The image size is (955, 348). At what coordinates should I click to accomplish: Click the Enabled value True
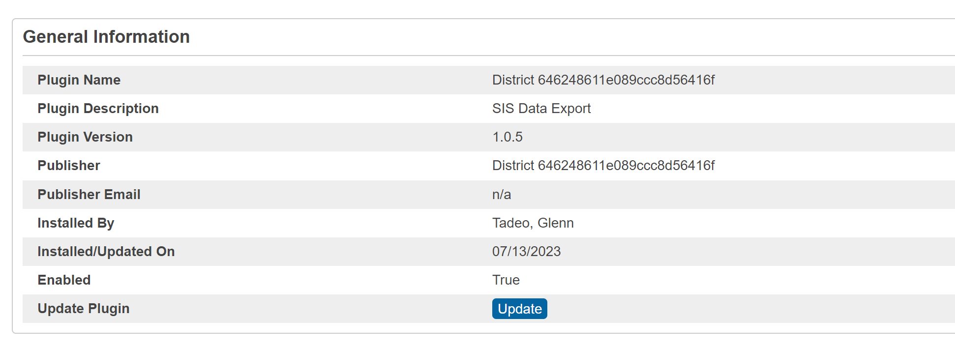click(x=506, y=280)
